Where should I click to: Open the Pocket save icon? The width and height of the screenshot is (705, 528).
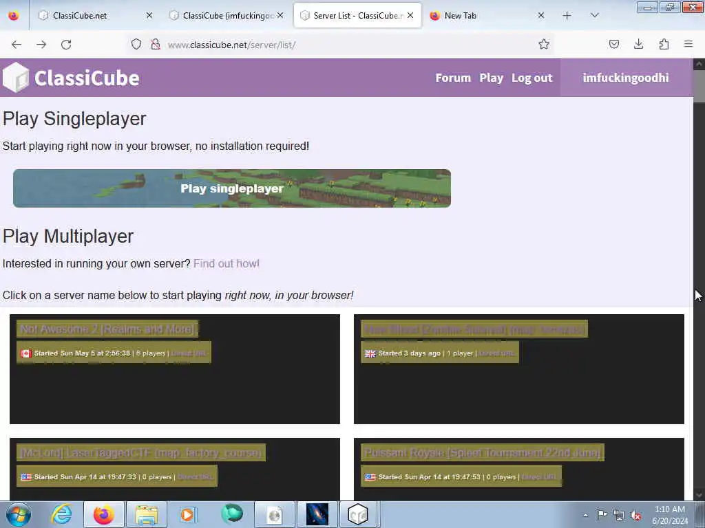613,44
